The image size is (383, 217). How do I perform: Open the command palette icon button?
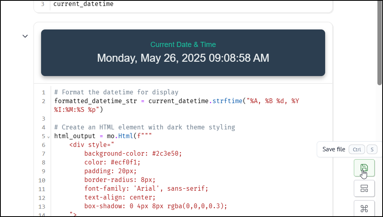tap(364, 209)
